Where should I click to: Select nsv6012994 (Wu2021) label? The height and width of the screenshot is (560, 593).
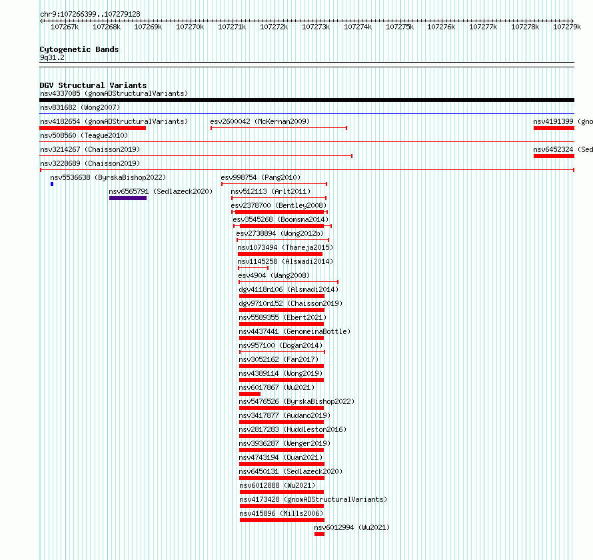[x=352, y=527]
